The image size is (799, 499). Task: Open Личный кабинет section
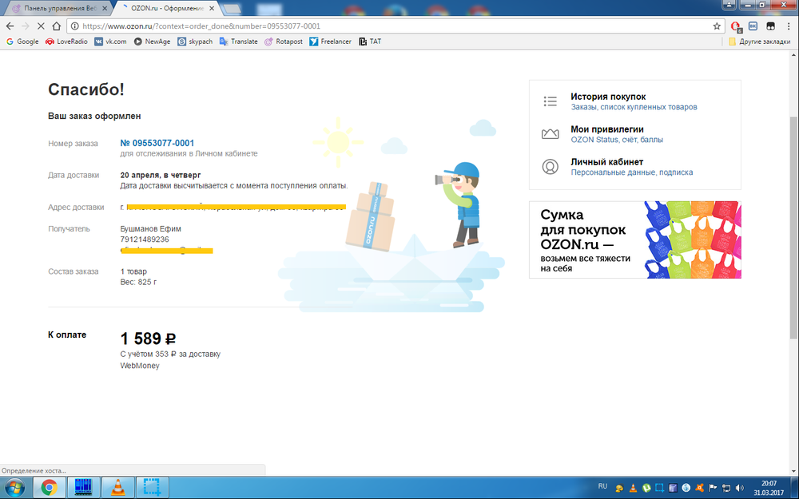pos(607,161)
